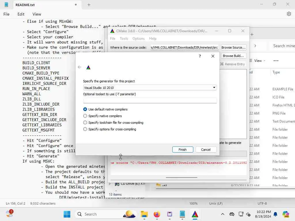
Task: Select the README.txt tab
Action: tap(47, 5)
